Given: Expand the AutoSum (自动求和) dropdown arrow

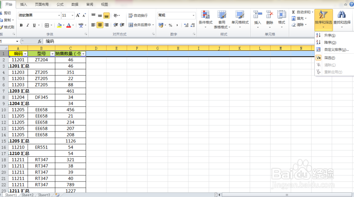Looking at the screenshot, I should coord(313,12).
